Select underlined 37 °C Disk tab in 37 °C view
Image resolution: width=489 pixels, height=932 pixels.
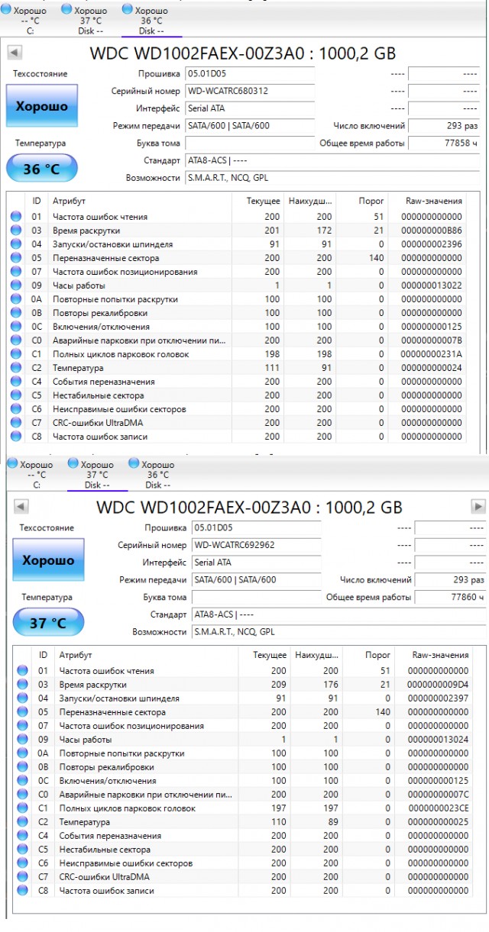coord(97,474)
